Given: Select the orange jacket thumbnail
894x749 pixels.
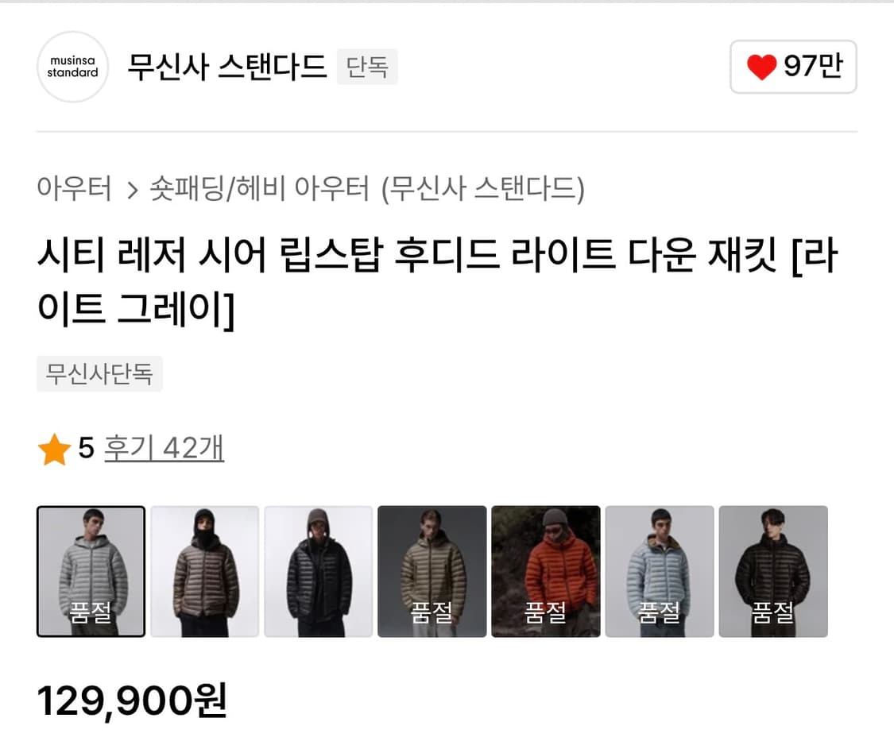Looking at the screenshot, I should click(546, 571).
